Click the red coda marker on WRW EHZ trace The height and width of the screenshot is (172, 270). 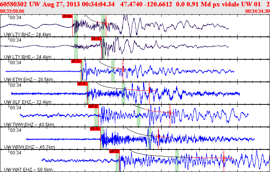[x=158, y=136]
